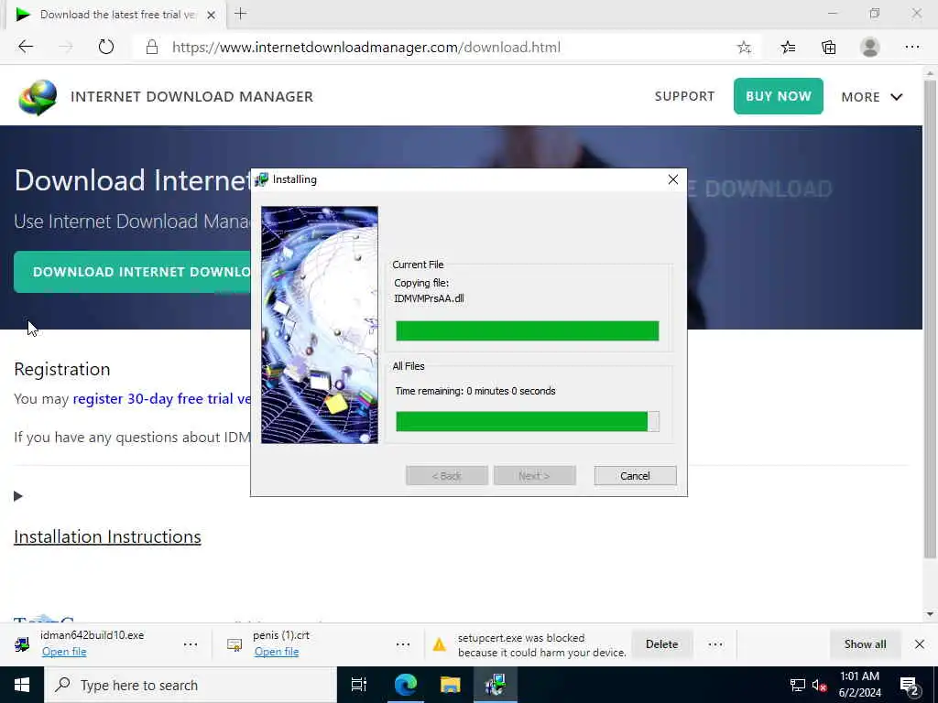Click Download Internet Download Manager green button
Viewport: 938px width, 703px height.
132,272
